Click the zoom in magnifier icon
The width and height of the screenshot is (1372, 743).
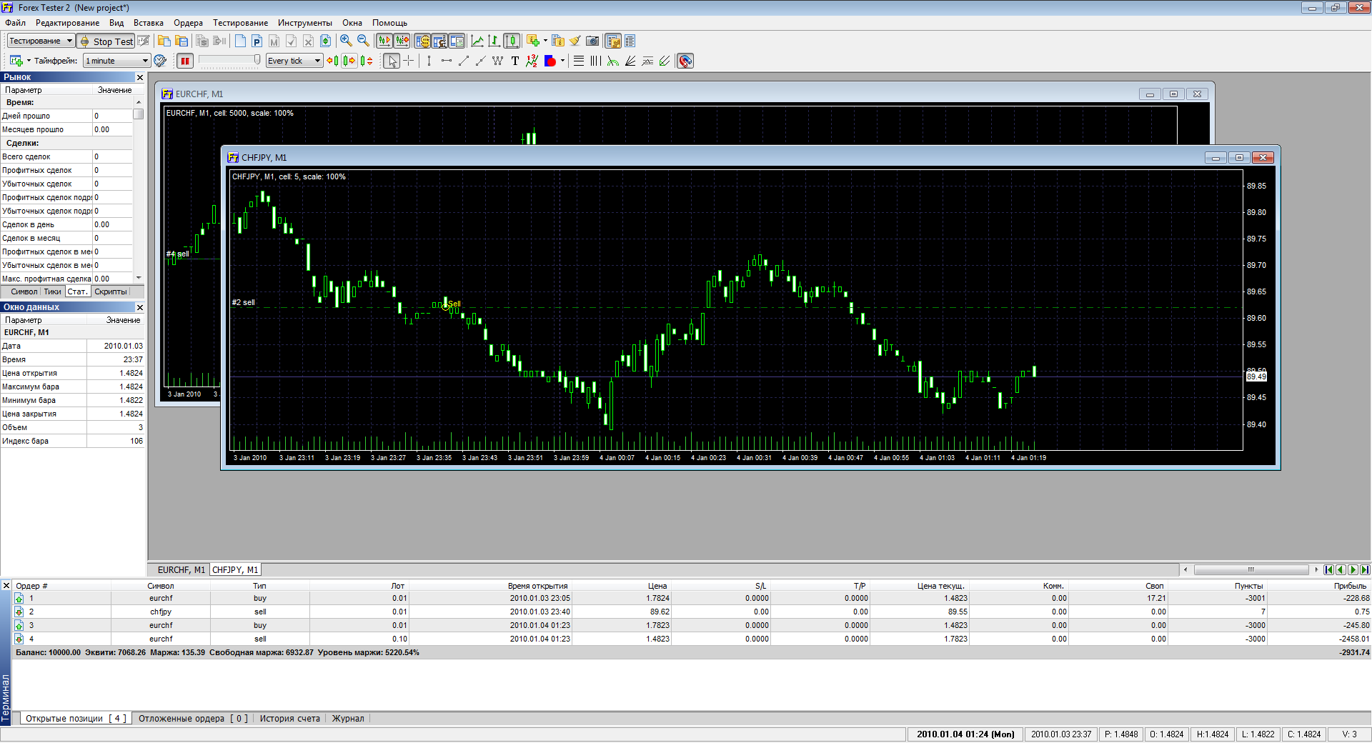pos(346,41)
